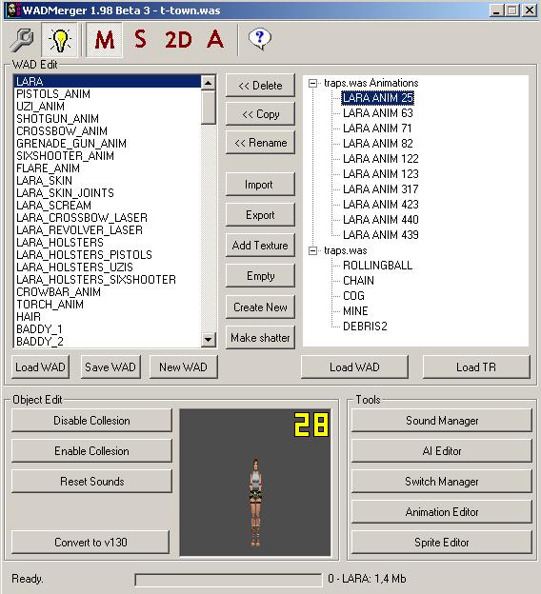Select CROSSBOW_ANIM in object list
The width and height of the screenshot is (541, 594).
click(108, 131)
